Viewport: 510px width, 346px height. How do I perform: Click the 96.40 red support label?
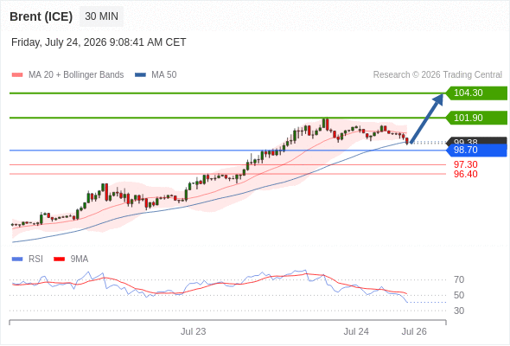click(x=466, y=174)
